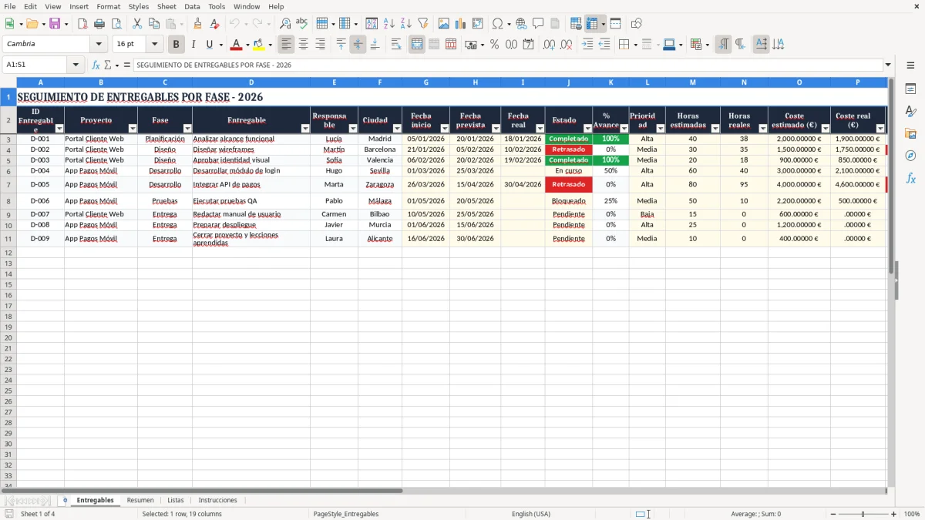
Task: Open the Data menu
Action: pyautogui.click(x=192, y=6)
